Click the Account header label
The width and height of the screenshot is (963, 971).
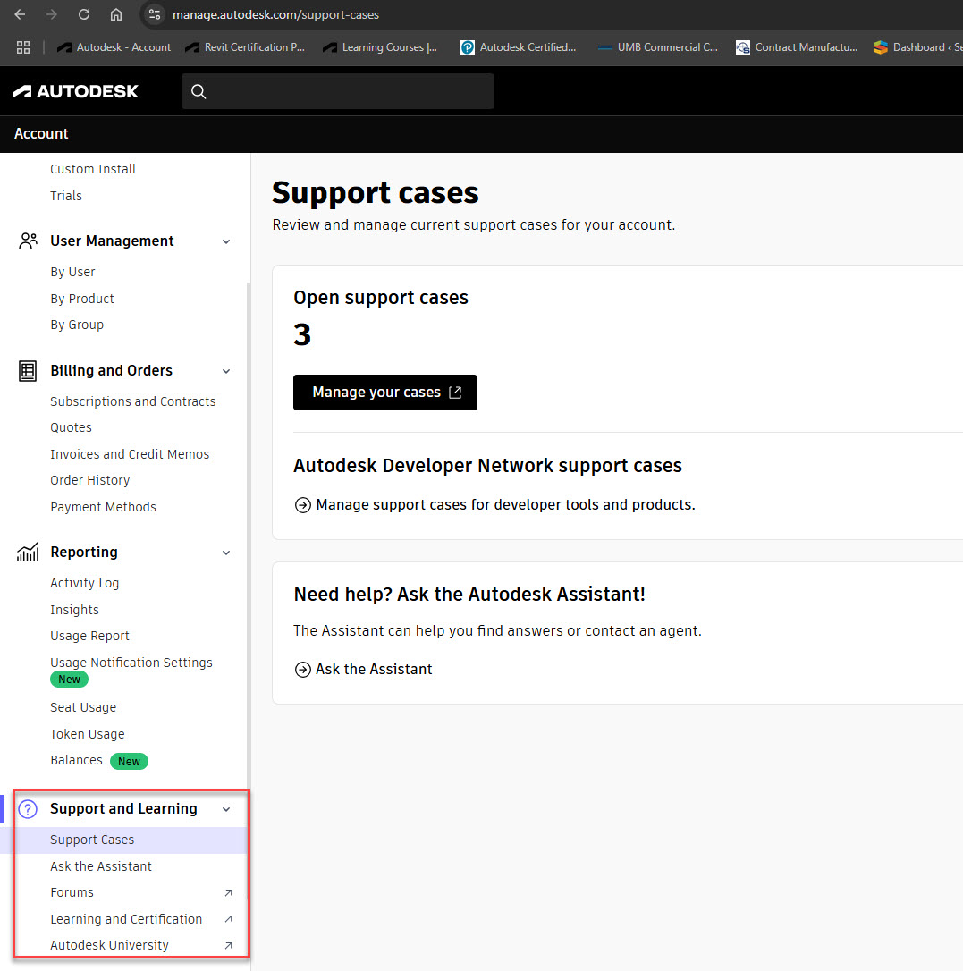pyautogui.click(x=41, y=134)
